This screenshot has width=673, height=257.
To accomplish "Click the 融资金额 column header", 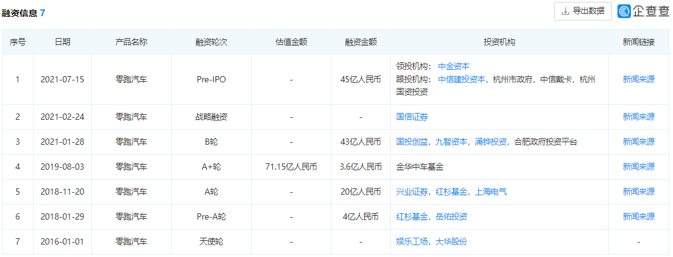I will [x=361, y=42].
